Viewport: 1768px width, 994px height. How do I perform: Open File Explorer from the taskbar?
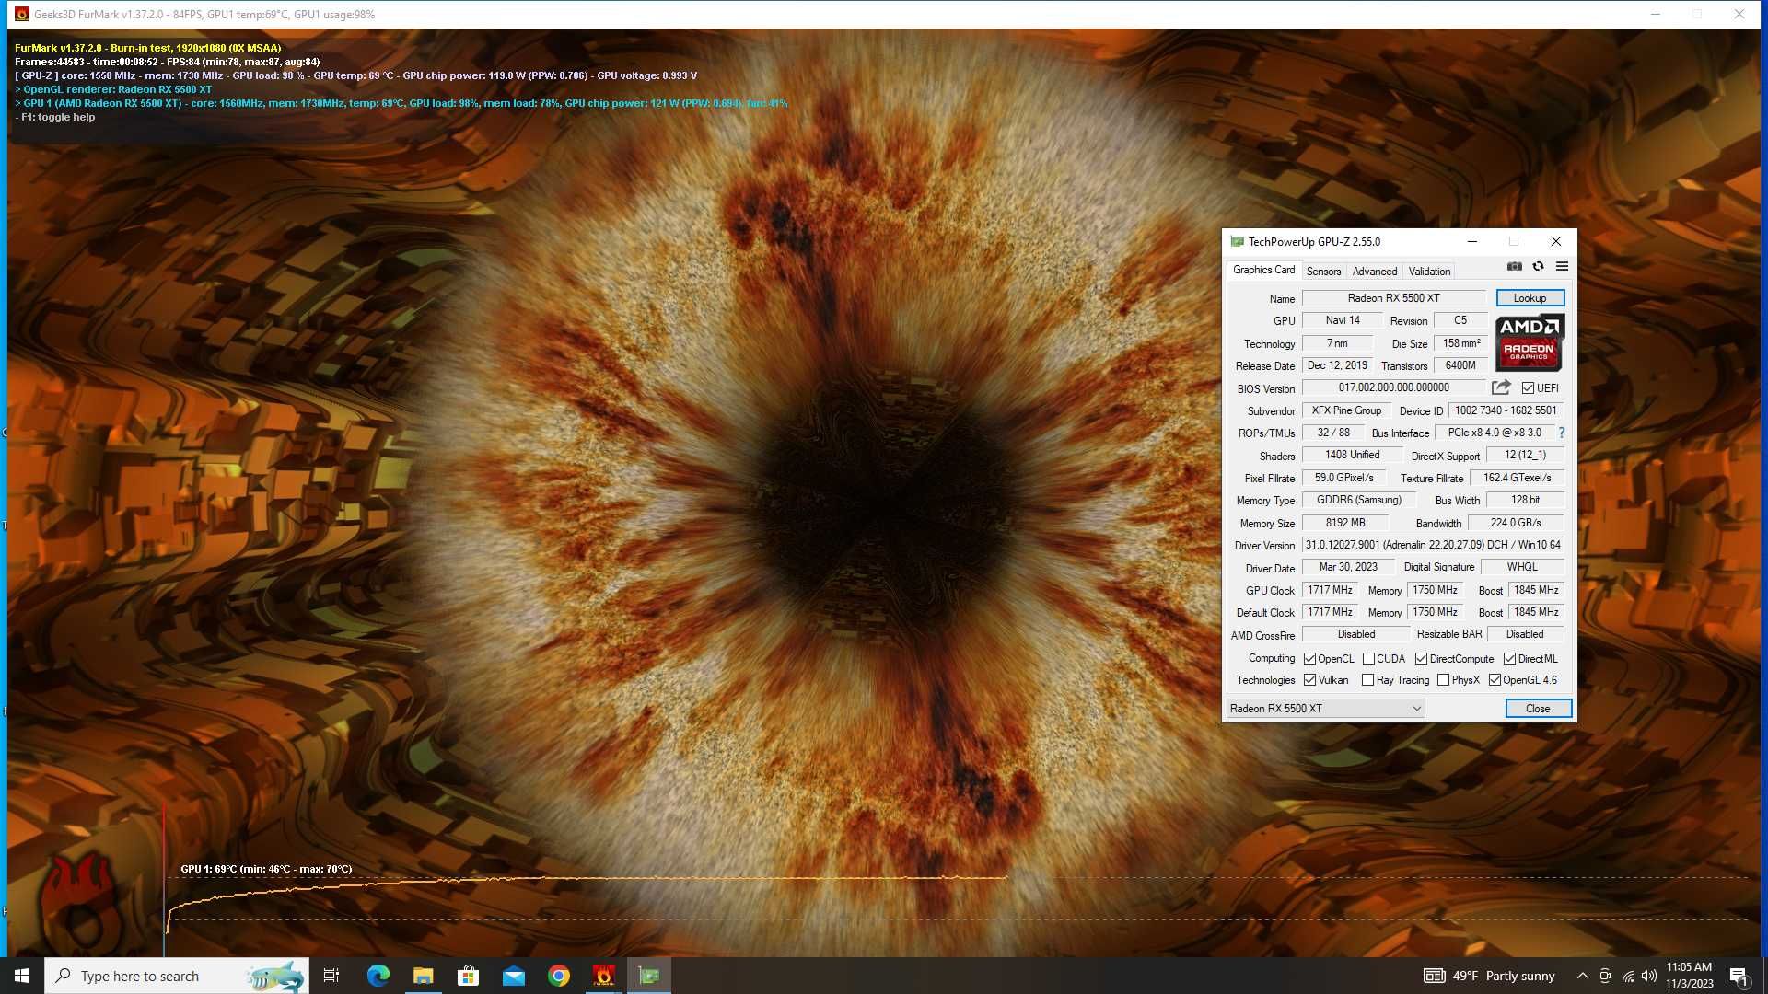click(423, 976)
